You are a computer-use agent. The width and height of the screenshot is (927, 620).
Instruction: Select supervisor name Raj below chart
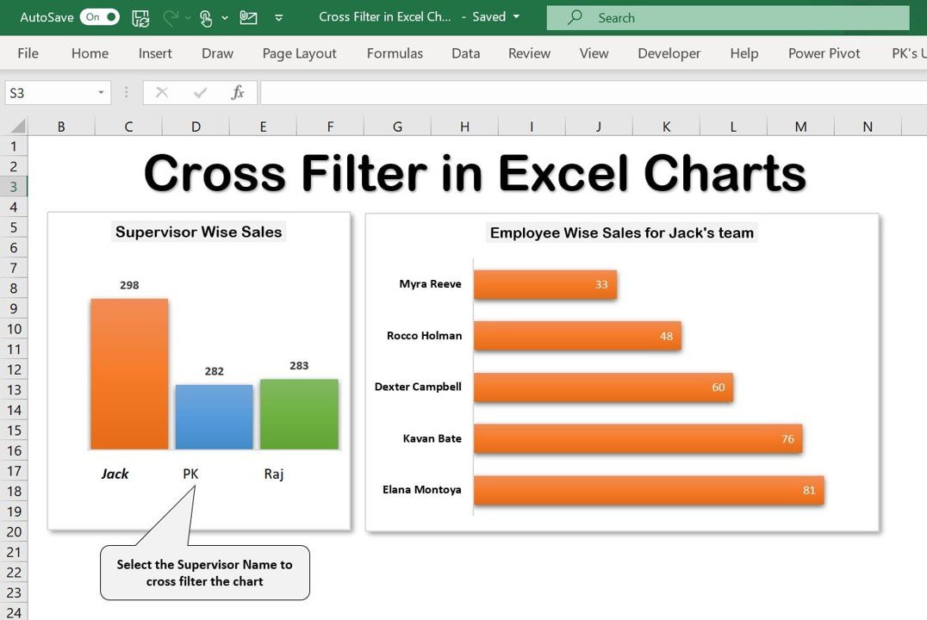coord(274,474)
